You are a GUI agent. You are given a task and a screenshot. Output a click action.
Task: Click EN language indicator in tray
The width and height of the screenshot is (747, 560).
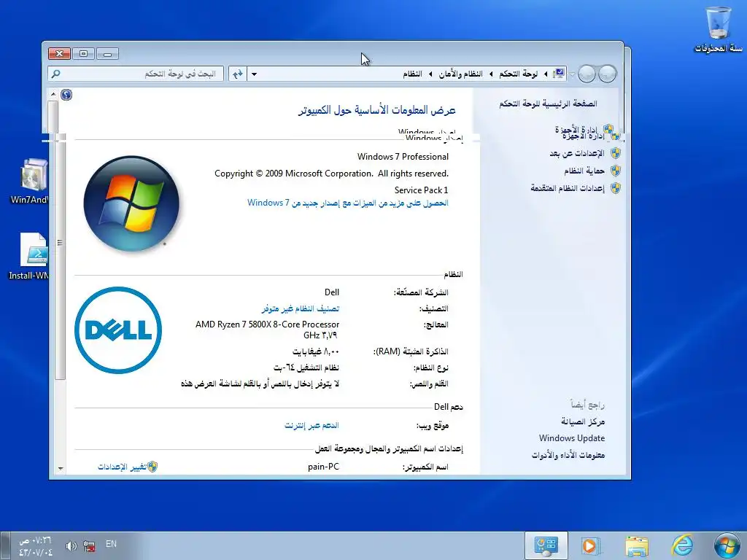[x=111, y=544]
